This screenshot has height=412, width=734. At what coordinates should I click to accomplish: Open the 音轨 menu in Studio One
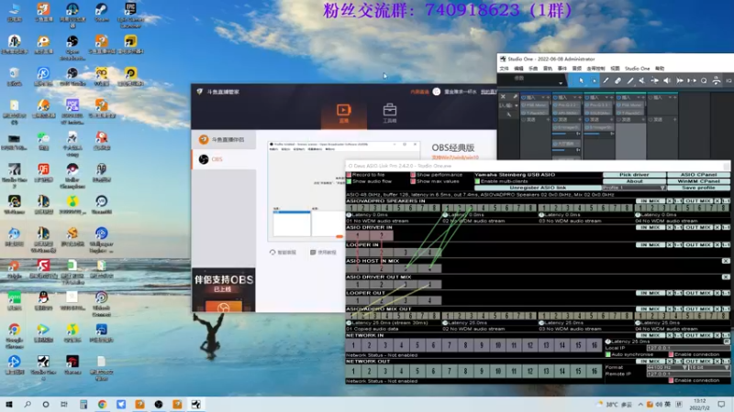click(x=548, y=69)
